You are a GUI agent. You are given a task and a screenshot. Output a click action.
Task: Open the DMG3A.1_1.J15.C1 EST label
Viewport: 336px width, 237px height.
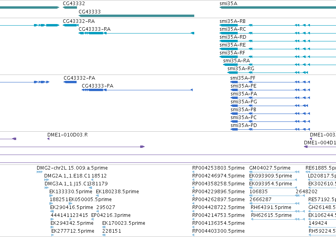click(67, 184)
